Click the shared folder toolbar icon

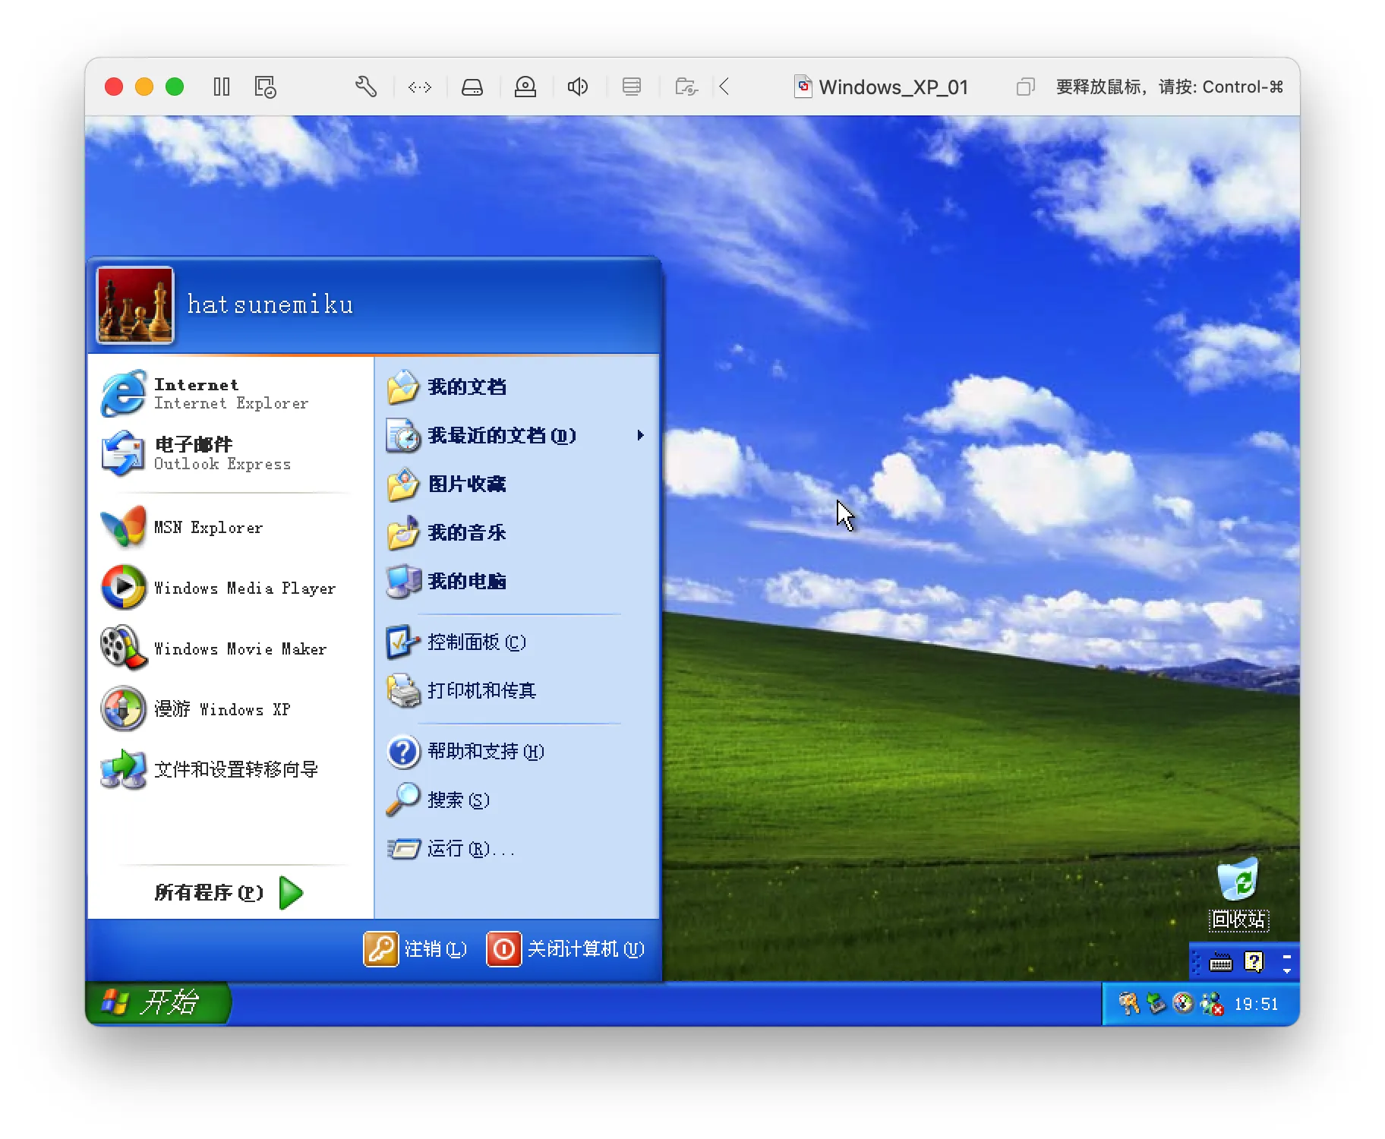[x=686, y=87]
